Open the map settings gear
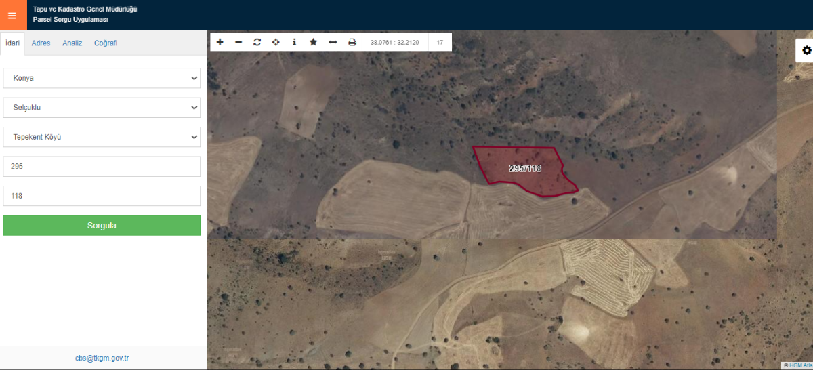 coord(806,50)
